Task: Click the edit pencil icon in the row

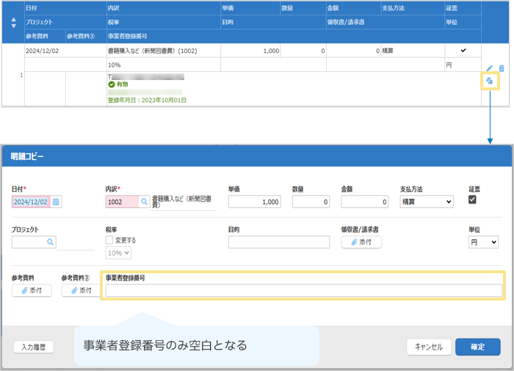Action: (490, 68)
